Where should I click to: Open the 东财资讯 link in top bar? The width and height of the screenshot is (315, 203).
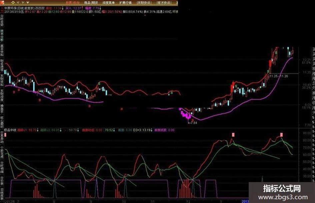144,3
